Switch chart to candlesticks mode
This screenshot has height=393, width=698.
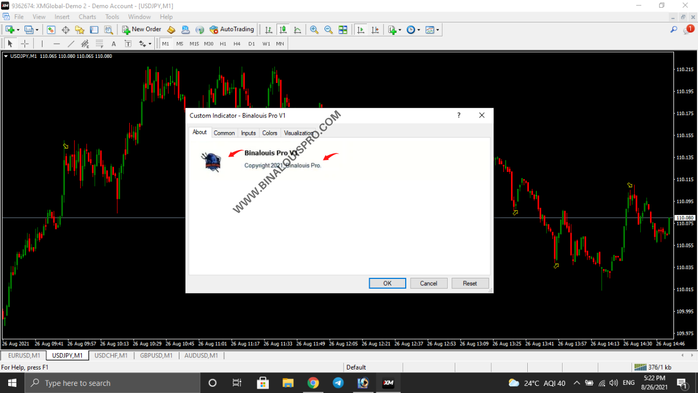(282, 29)
